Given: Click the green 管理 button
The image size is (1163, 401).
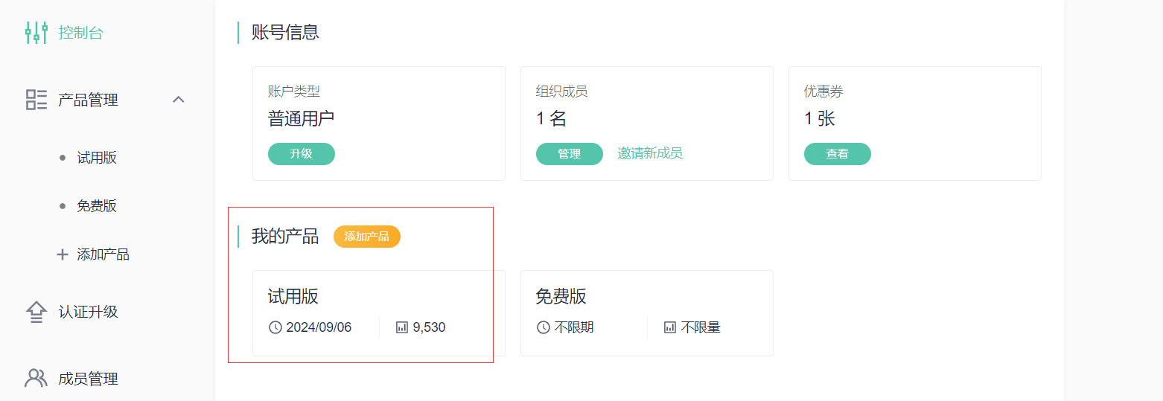Looking at the screenshot, I should pos(570,154).
